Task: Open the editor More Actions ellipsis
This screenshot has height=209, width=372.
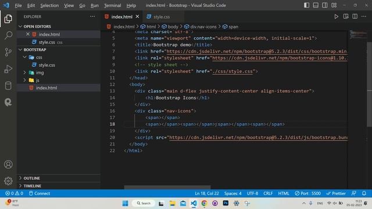Action: click(x=364, y=17)
